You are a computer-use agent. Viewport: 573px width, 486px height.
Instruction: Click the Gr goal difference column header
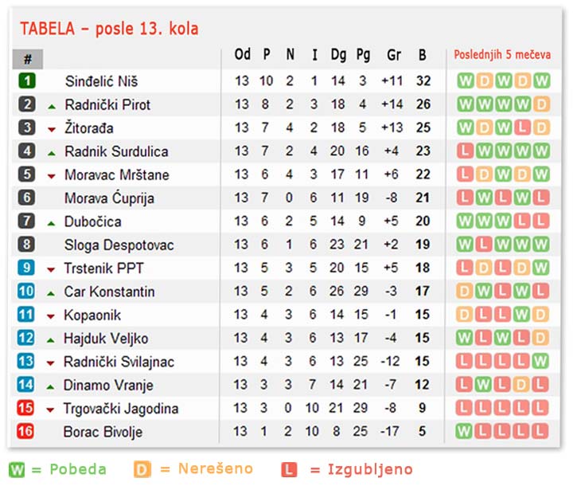(x=394, y=55)
